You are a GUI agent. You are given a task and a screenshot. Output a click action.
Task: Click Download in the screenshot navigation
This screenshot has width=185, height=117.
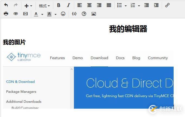point(99,58)
